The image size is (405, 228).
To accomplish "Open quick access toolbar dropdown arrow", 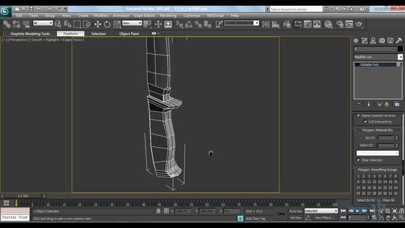I will point(65,9).
